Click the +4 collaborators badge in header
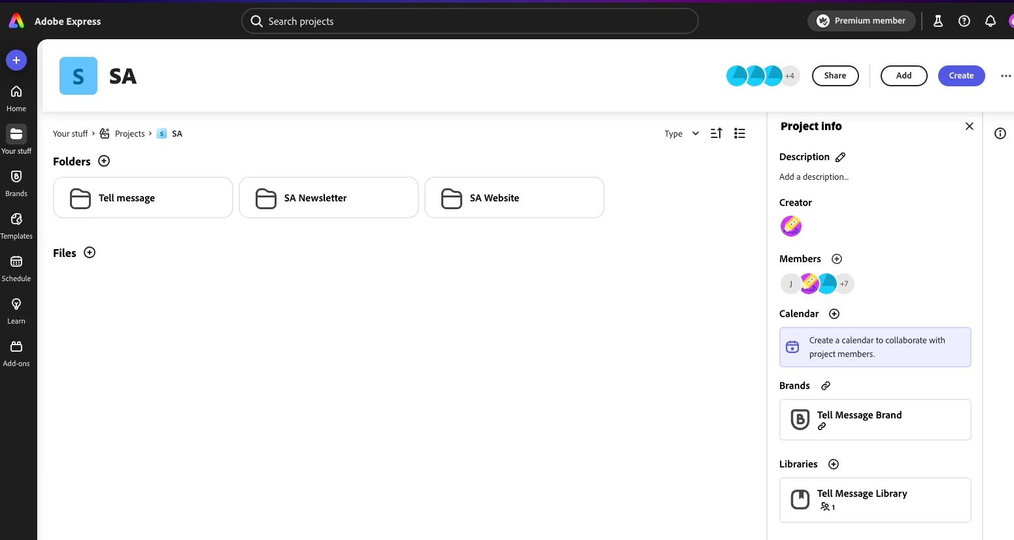This screenshot has height=540, width=1014. (790, 76)
